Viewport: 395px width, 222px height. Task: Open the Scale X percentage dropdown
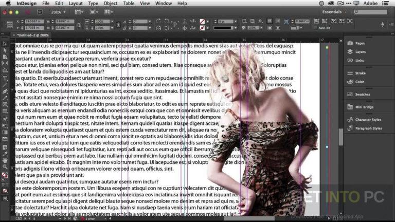112,22
